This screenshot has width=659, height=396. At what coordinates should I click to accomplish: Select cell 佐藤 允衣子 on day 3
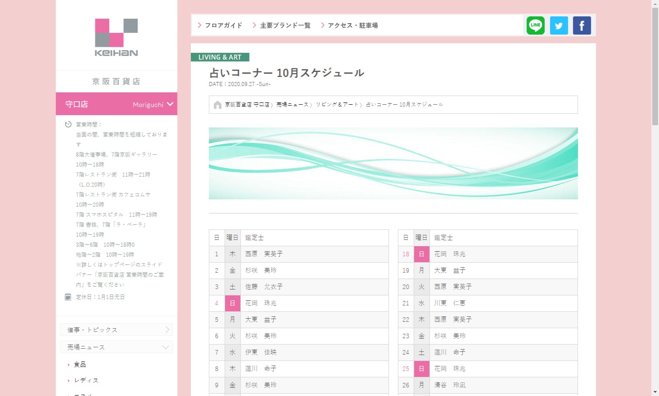click(x=314, y=287)
